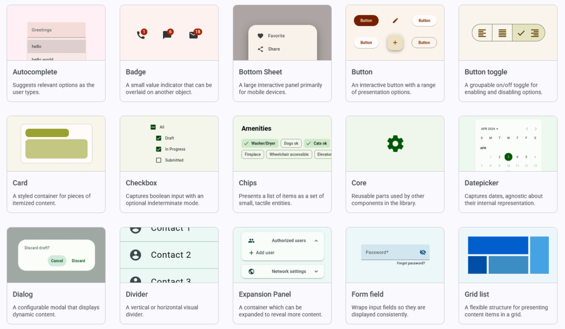Collapse the Authorized users panel

tap(316, 241)
